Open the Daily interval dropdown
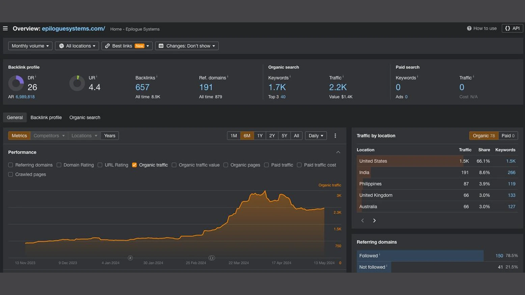Viewport: 525px width, 295px height. [315, 136]
